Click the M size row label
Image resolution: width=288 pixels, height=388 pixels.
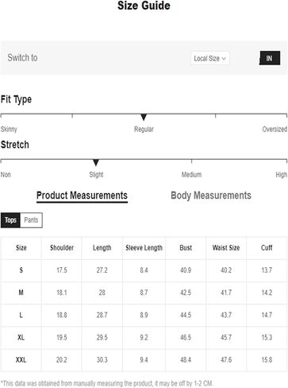[x=21, y=293]
